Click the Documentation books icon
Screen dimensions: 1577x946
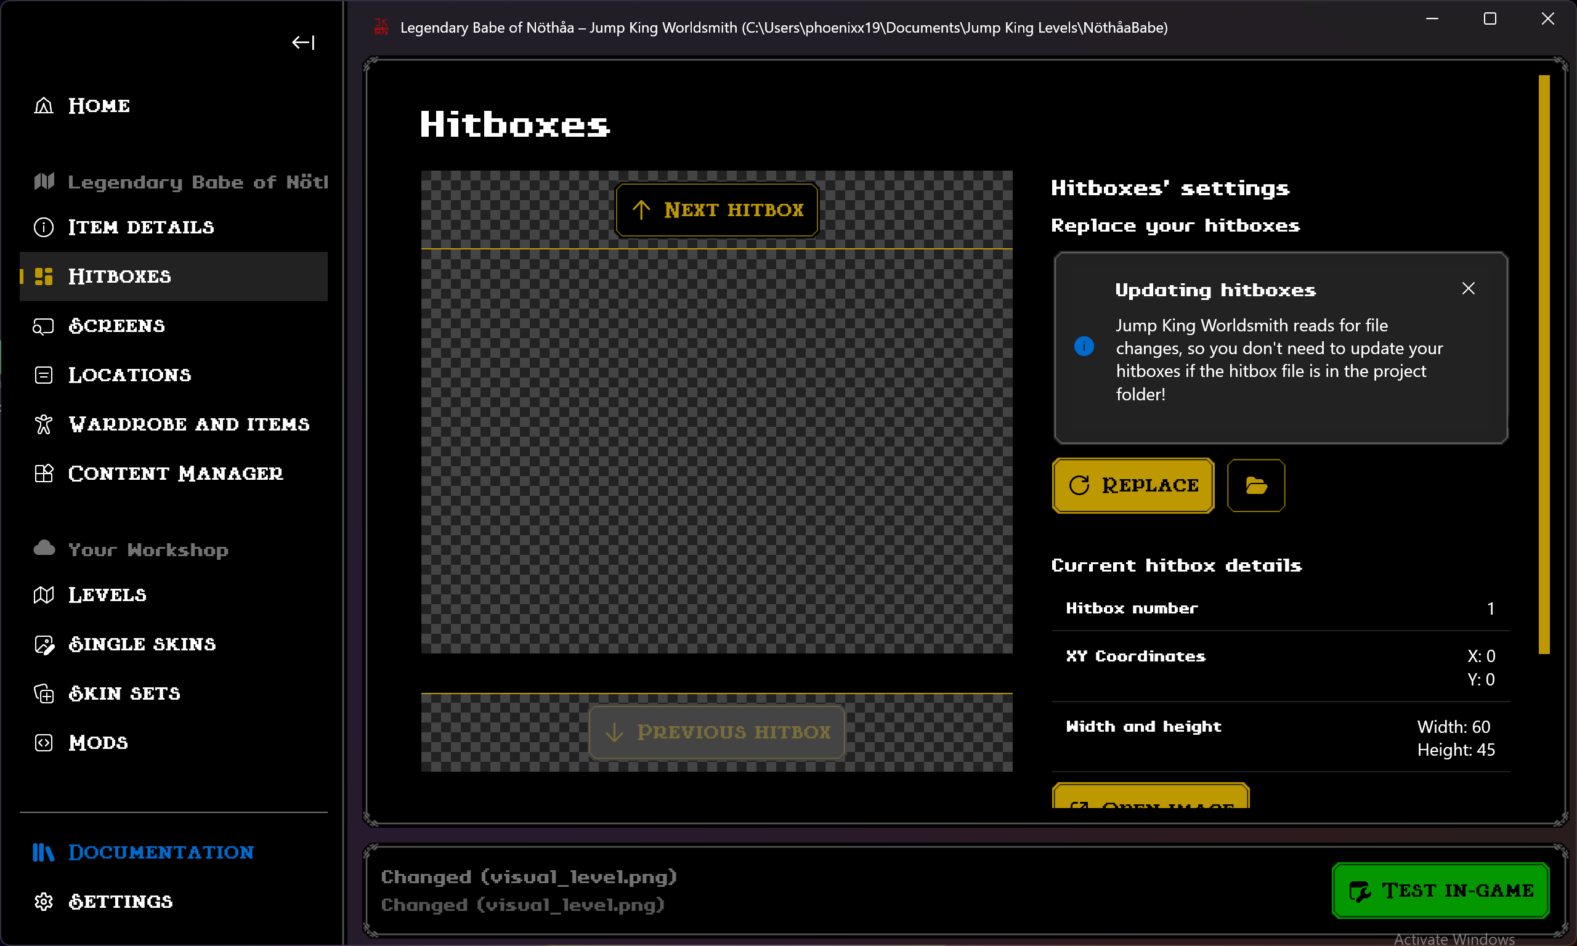point(43,852)
